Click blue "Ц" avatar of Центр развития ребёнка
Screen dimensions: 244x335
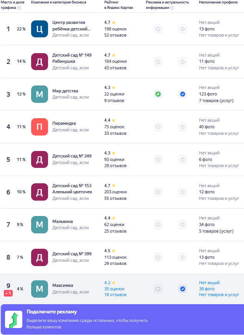(39, 29)
